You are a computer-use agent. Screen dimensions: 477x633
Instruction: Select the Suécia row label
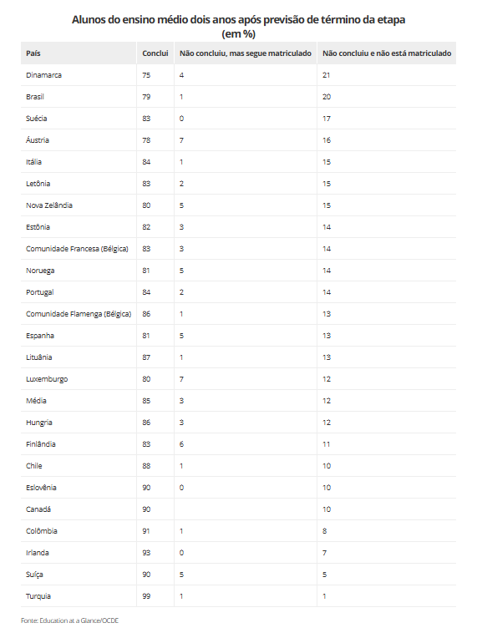[x=37, y=119]
